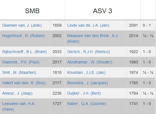The height and width of the screenshot is (114, 156).
Task: Click the SMB team header
Action: point(32,11)
